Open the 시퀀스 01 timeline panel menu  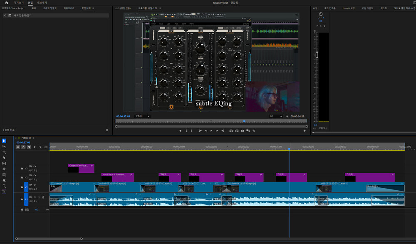[32, 138]
